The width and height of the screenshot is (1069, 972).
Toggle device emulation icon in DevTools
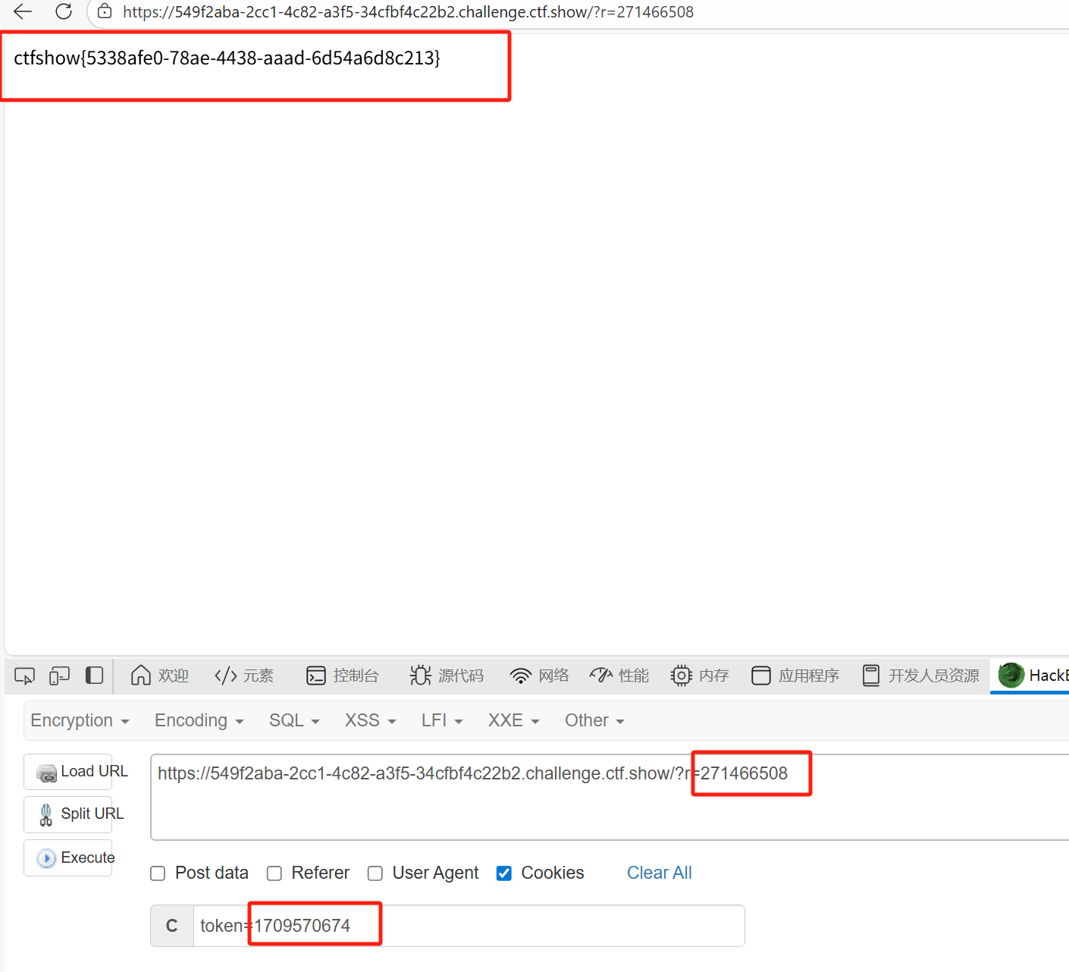click(x=59, y=676)
